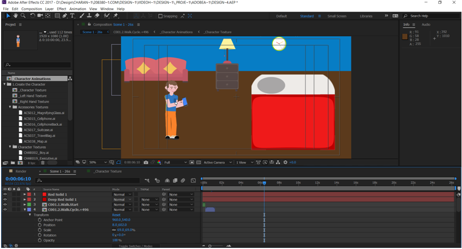Select the Puppet Pin tool
Viewport: 462px width, 249px height.
[116, 16]
